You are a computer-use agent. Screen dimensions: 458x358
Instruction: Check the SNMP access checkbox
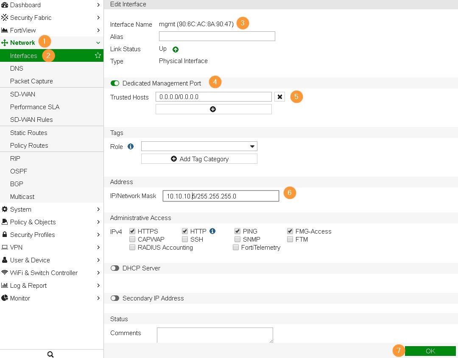pyautogui.click(x=237, y=240)
